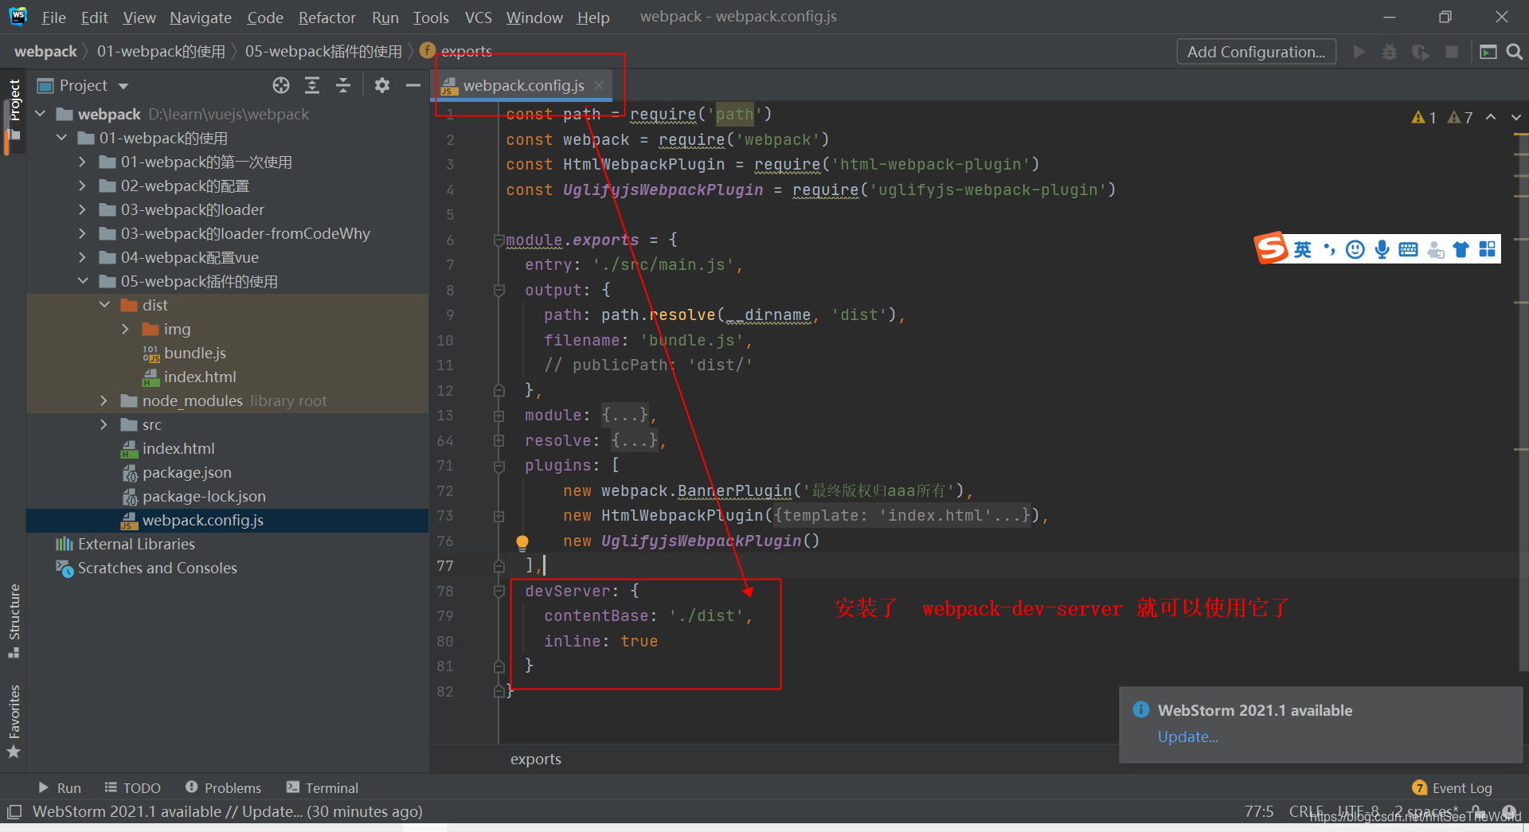Open the Run tool window
This screenshot has height=832, width=1529.
[60, 787]
